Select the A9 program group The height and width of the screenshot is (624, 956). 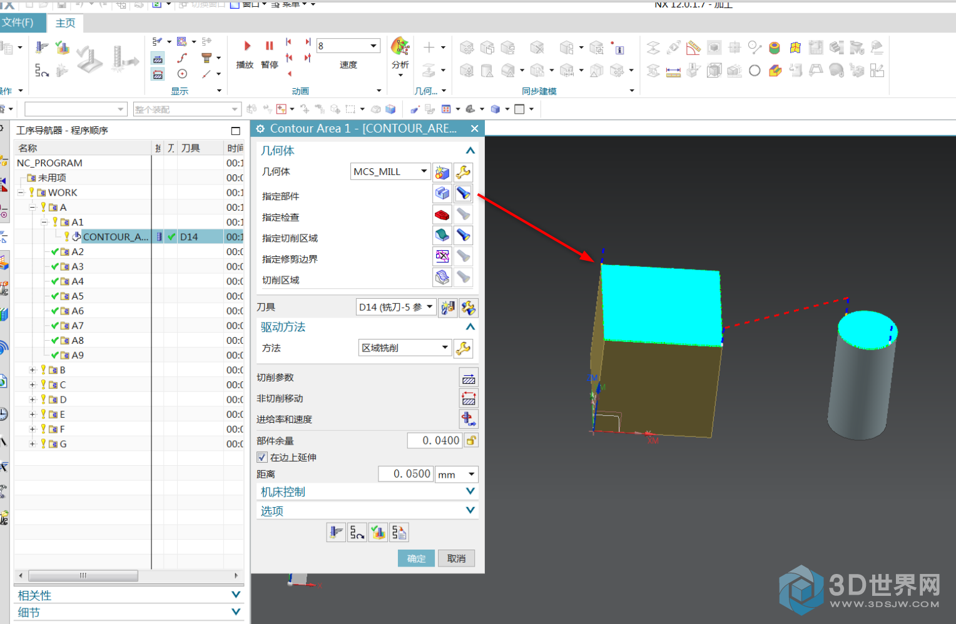78,355
